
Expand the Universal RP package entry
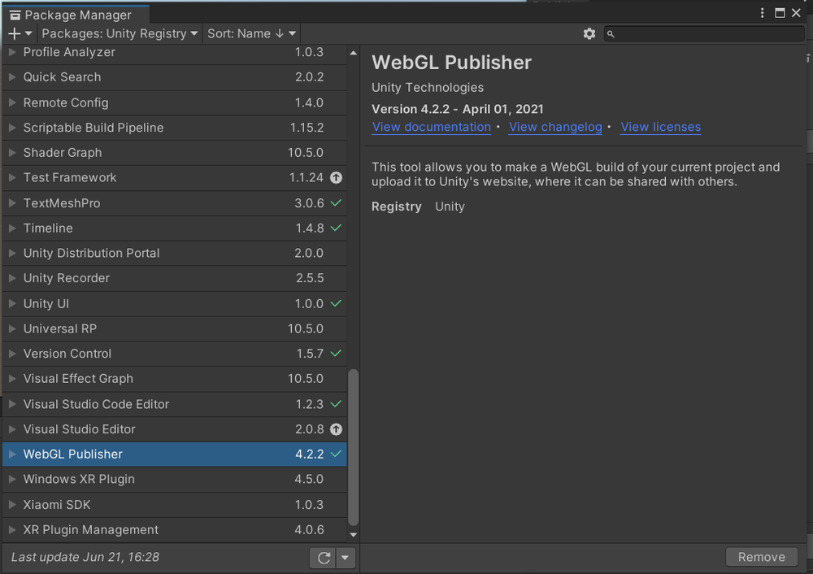11,328
